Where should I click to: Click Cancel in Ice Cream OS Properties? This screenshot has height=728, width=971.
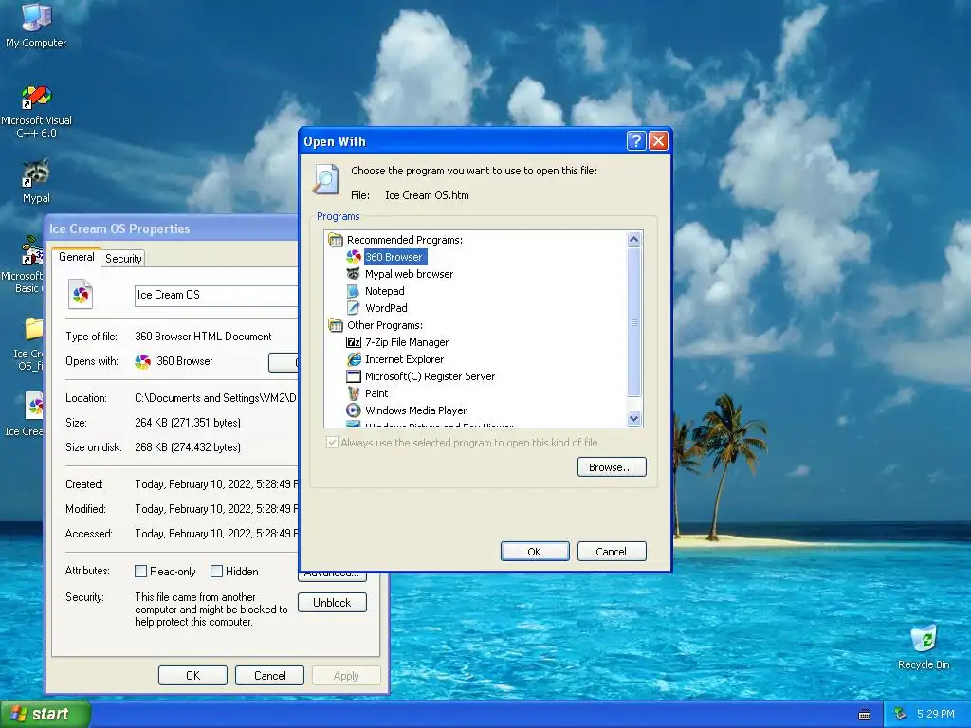269,675
